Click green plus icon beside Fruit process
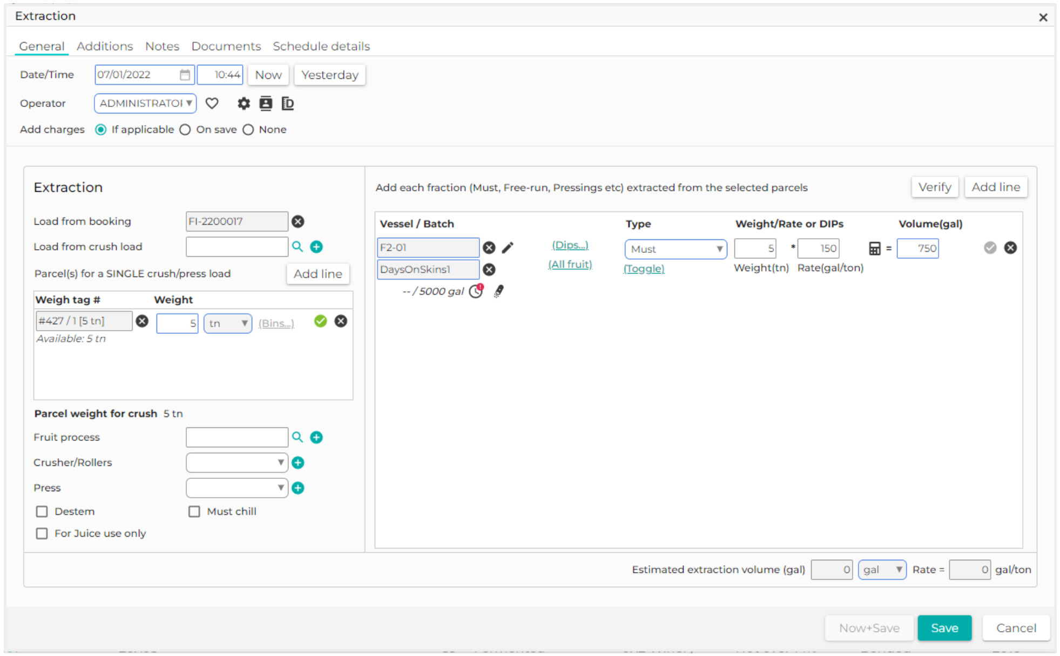The width and height of the screenshot is (1060, 656). (x=316, y=437)
